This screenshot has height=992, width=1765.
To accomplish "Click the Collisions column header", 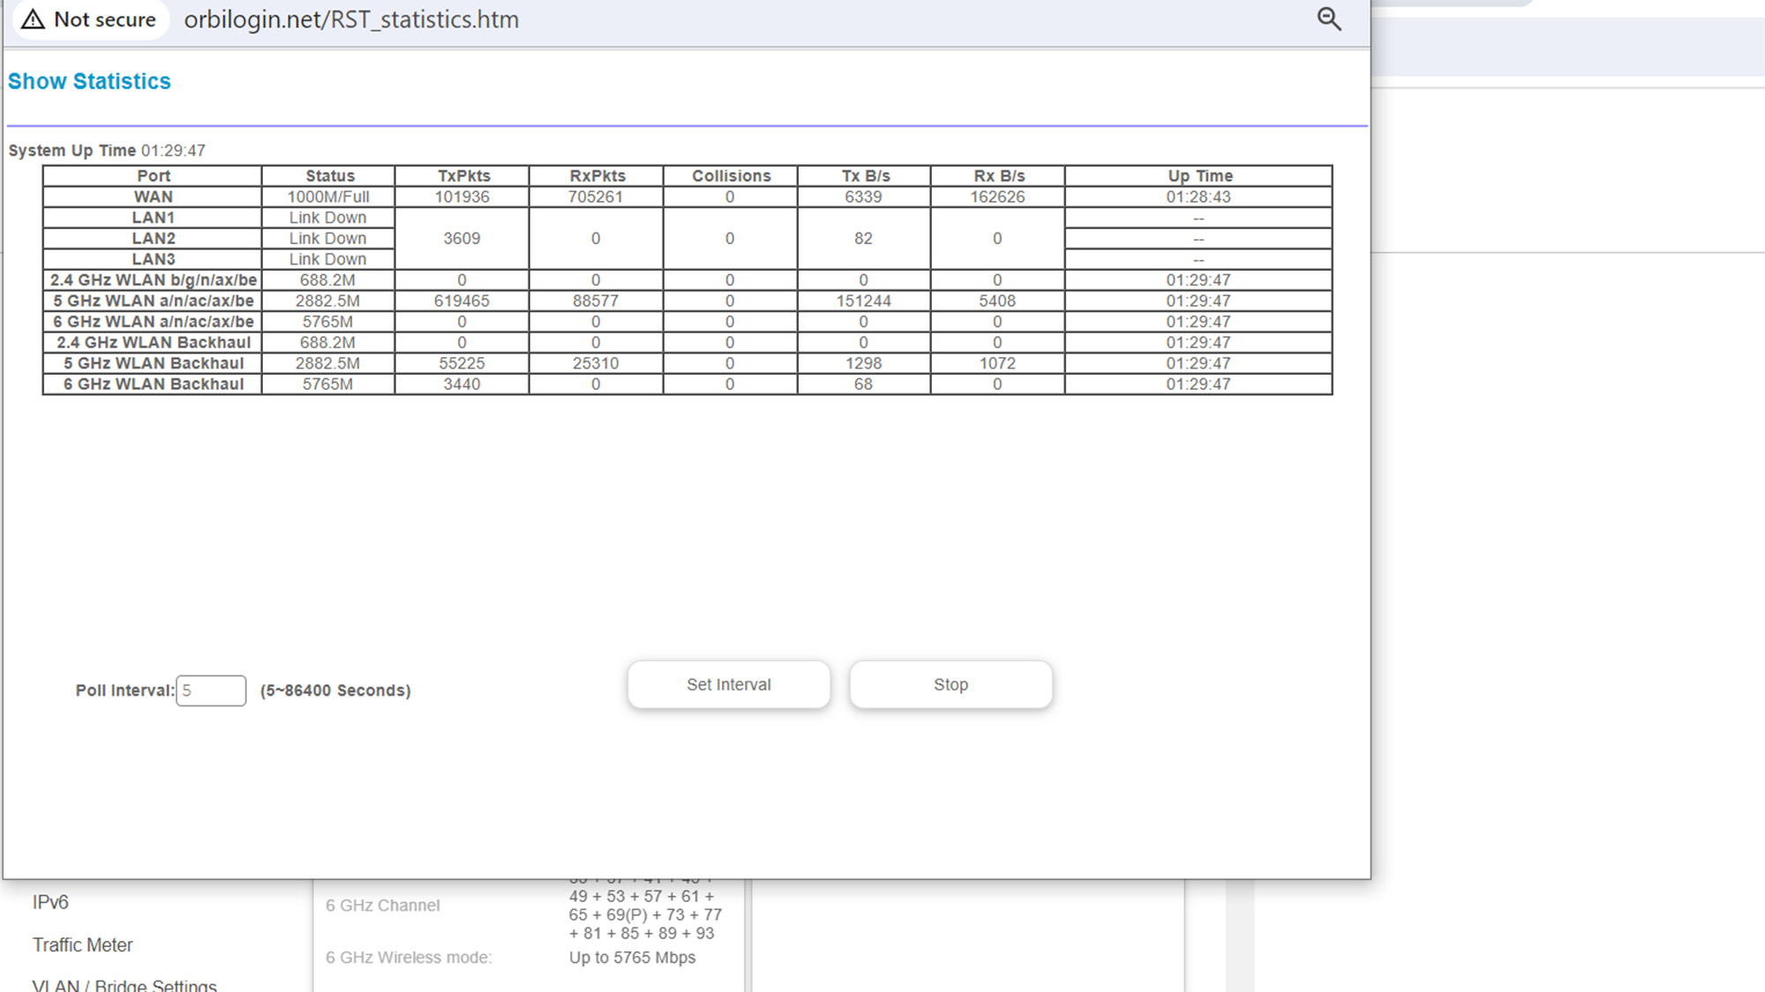I will [731, 175].
